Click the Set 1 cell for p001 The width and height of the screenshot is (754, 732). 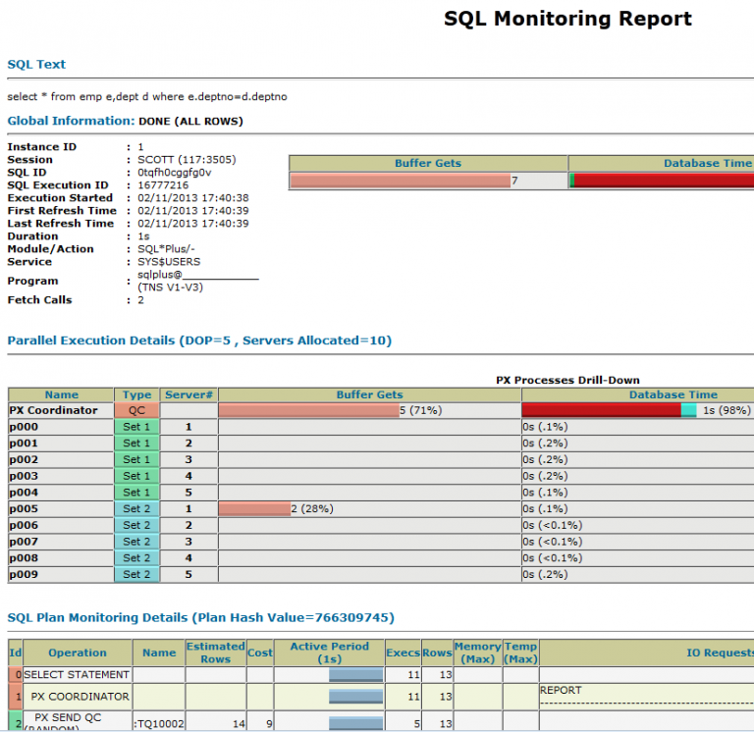136,444
